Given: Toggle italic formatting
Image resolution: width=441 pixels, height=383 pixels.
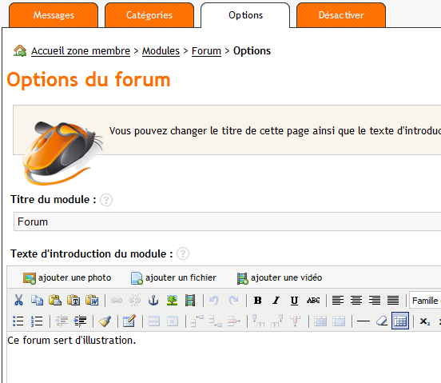Looking at the screenshot, I should pyautogui.click(x=276, y=301).
